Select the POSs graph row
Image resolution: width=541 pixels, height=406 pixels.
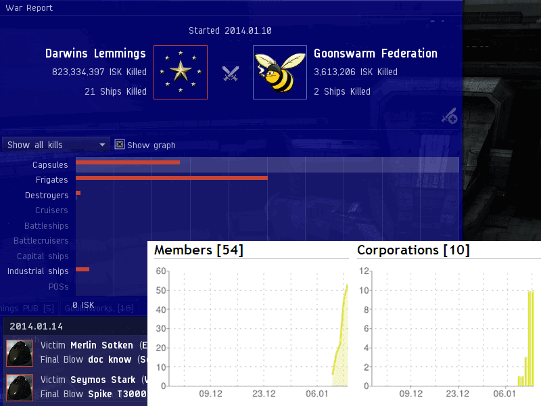click(74, 286)
